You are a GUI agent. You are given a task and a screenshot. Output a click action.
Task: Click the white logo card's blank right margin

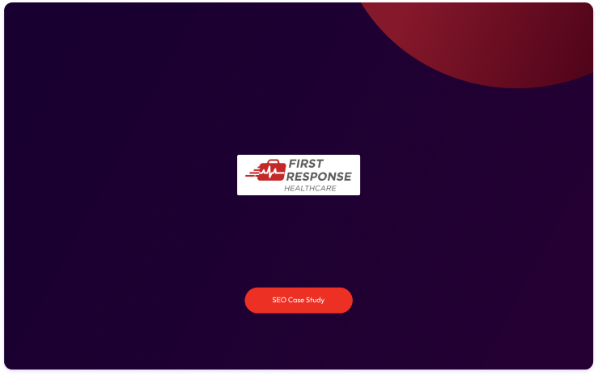pos(356,175)
